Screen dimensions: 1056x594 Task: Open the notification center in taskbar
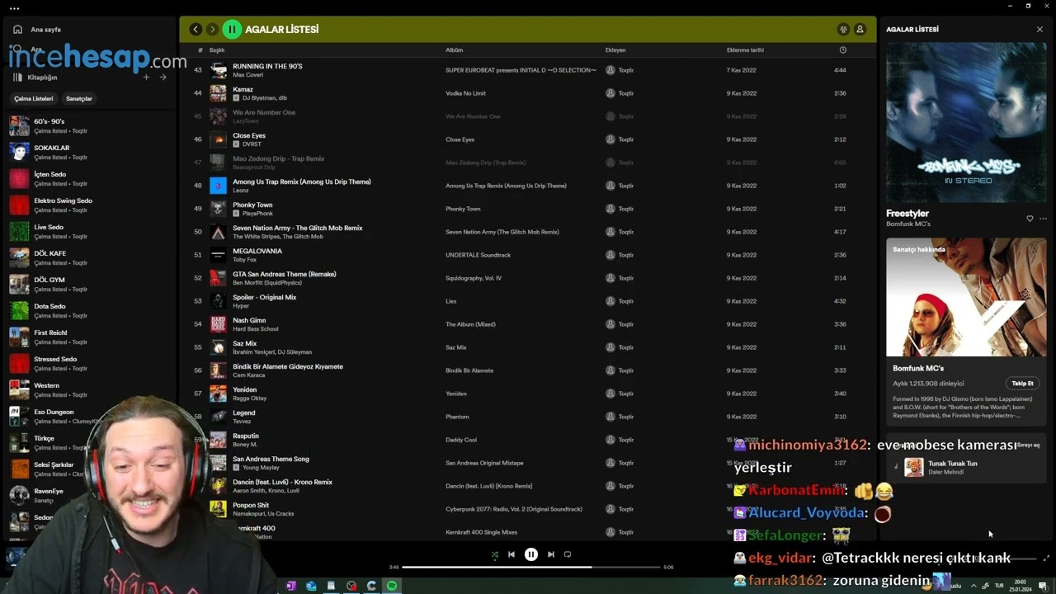[1043, 586]
